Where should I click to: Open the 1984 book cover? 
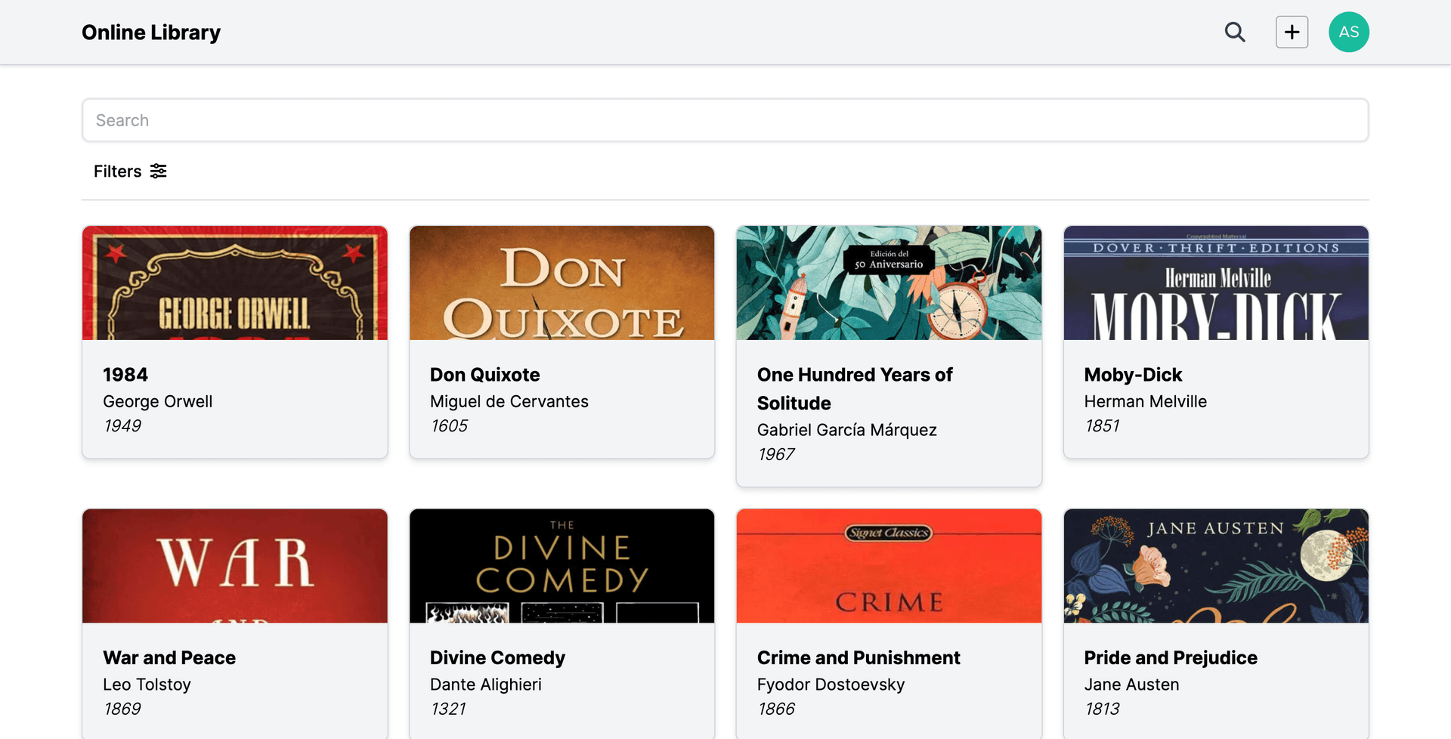pos(235,283)
